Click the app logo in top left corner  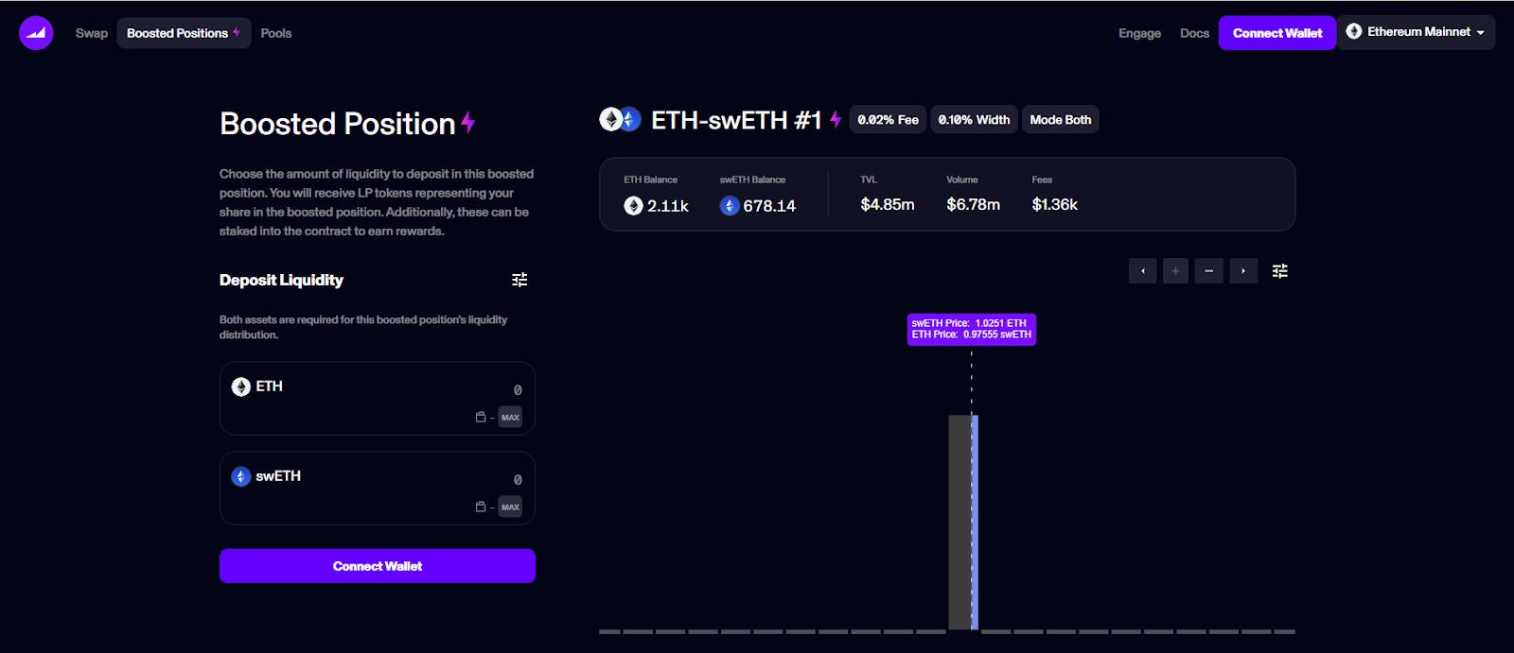pyautogui.click(x=35, y=31)
